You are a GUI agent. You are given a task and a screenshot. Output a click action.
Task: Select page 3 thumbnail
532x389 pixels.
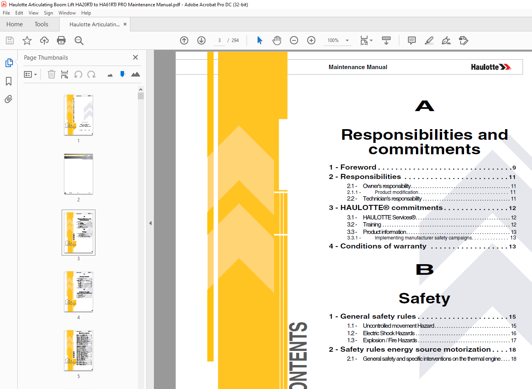tap(79, 233)
